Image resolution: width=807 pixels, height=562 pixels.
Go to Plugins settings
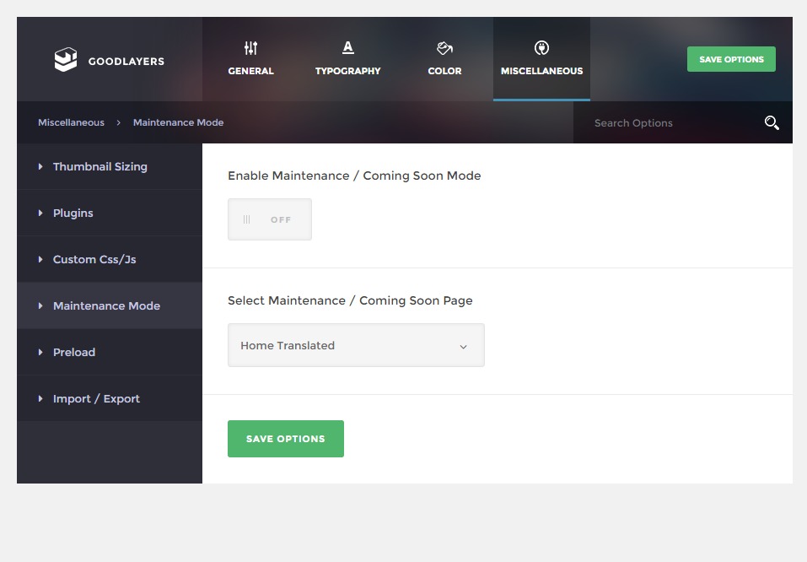(x=110, y=213)
